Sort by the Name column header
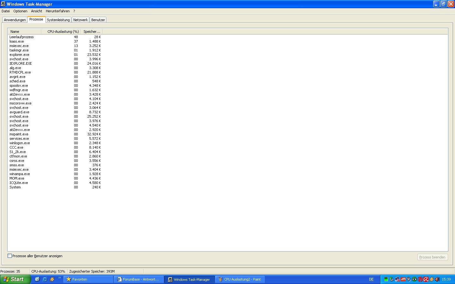Image resolution: width=455 pixels, height=284 pixels. click(x=25, y=32)
